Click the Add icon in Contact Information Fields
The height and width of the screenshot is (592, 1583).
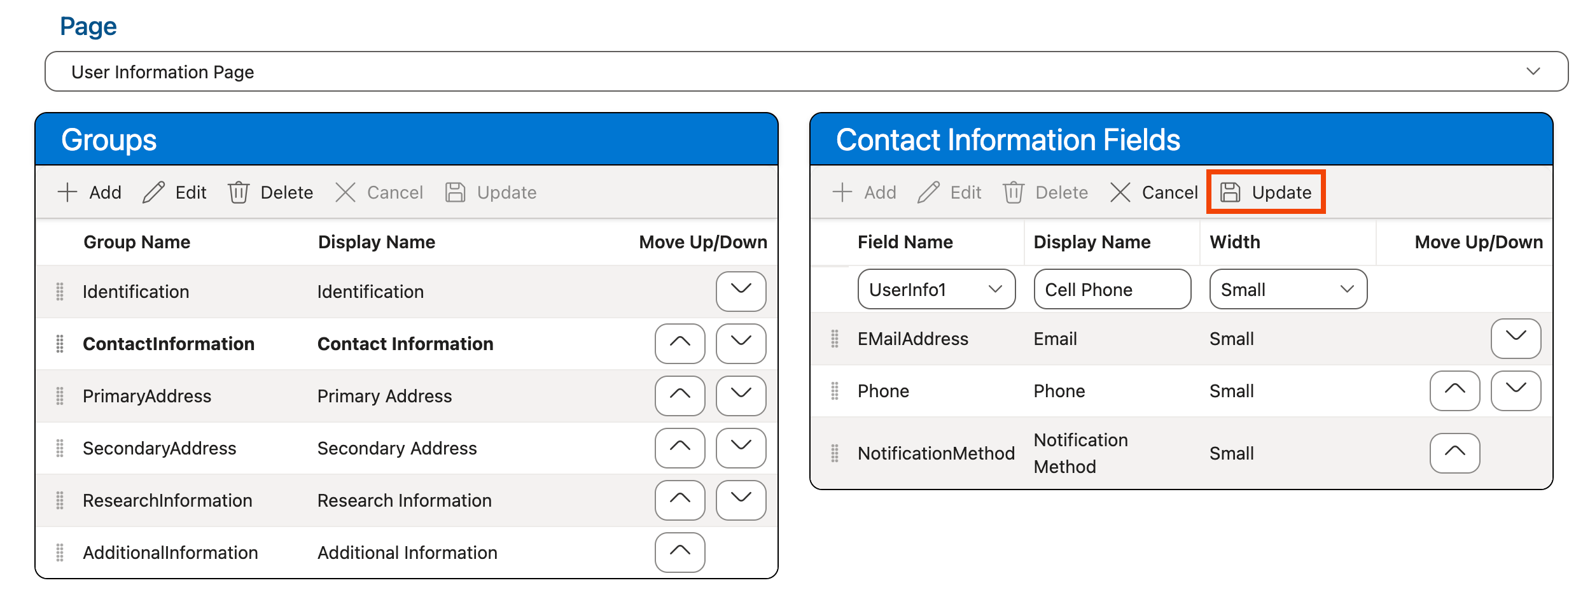(842, 192)
